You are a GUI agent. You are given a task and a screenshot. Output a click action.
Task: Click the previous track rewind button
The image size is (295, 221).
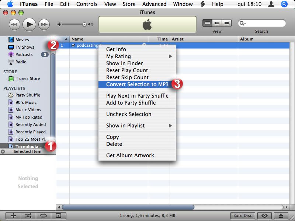tap(14, 24)
